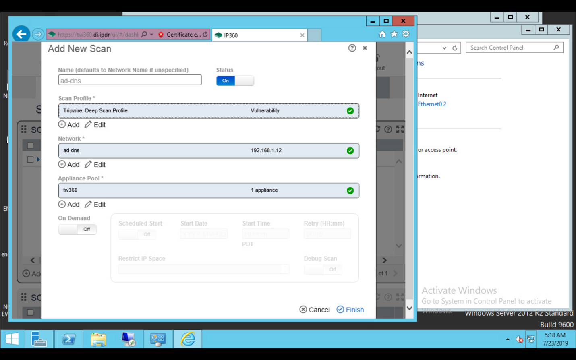576x360 pixels.
Task: Add a new Appliance Pool
Action: coord(69,205)
